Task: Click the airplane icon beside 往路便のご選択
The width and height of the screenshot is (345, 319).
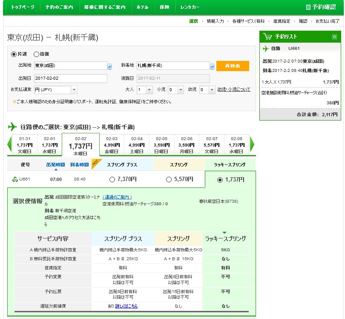Action: (x=12, y=127)
